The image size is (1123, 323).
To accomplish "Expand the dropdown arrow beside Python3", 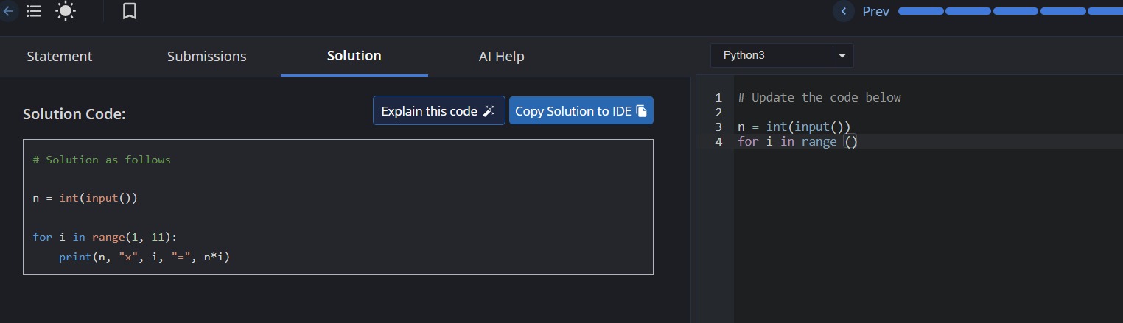I will click(x=842, y=55).
